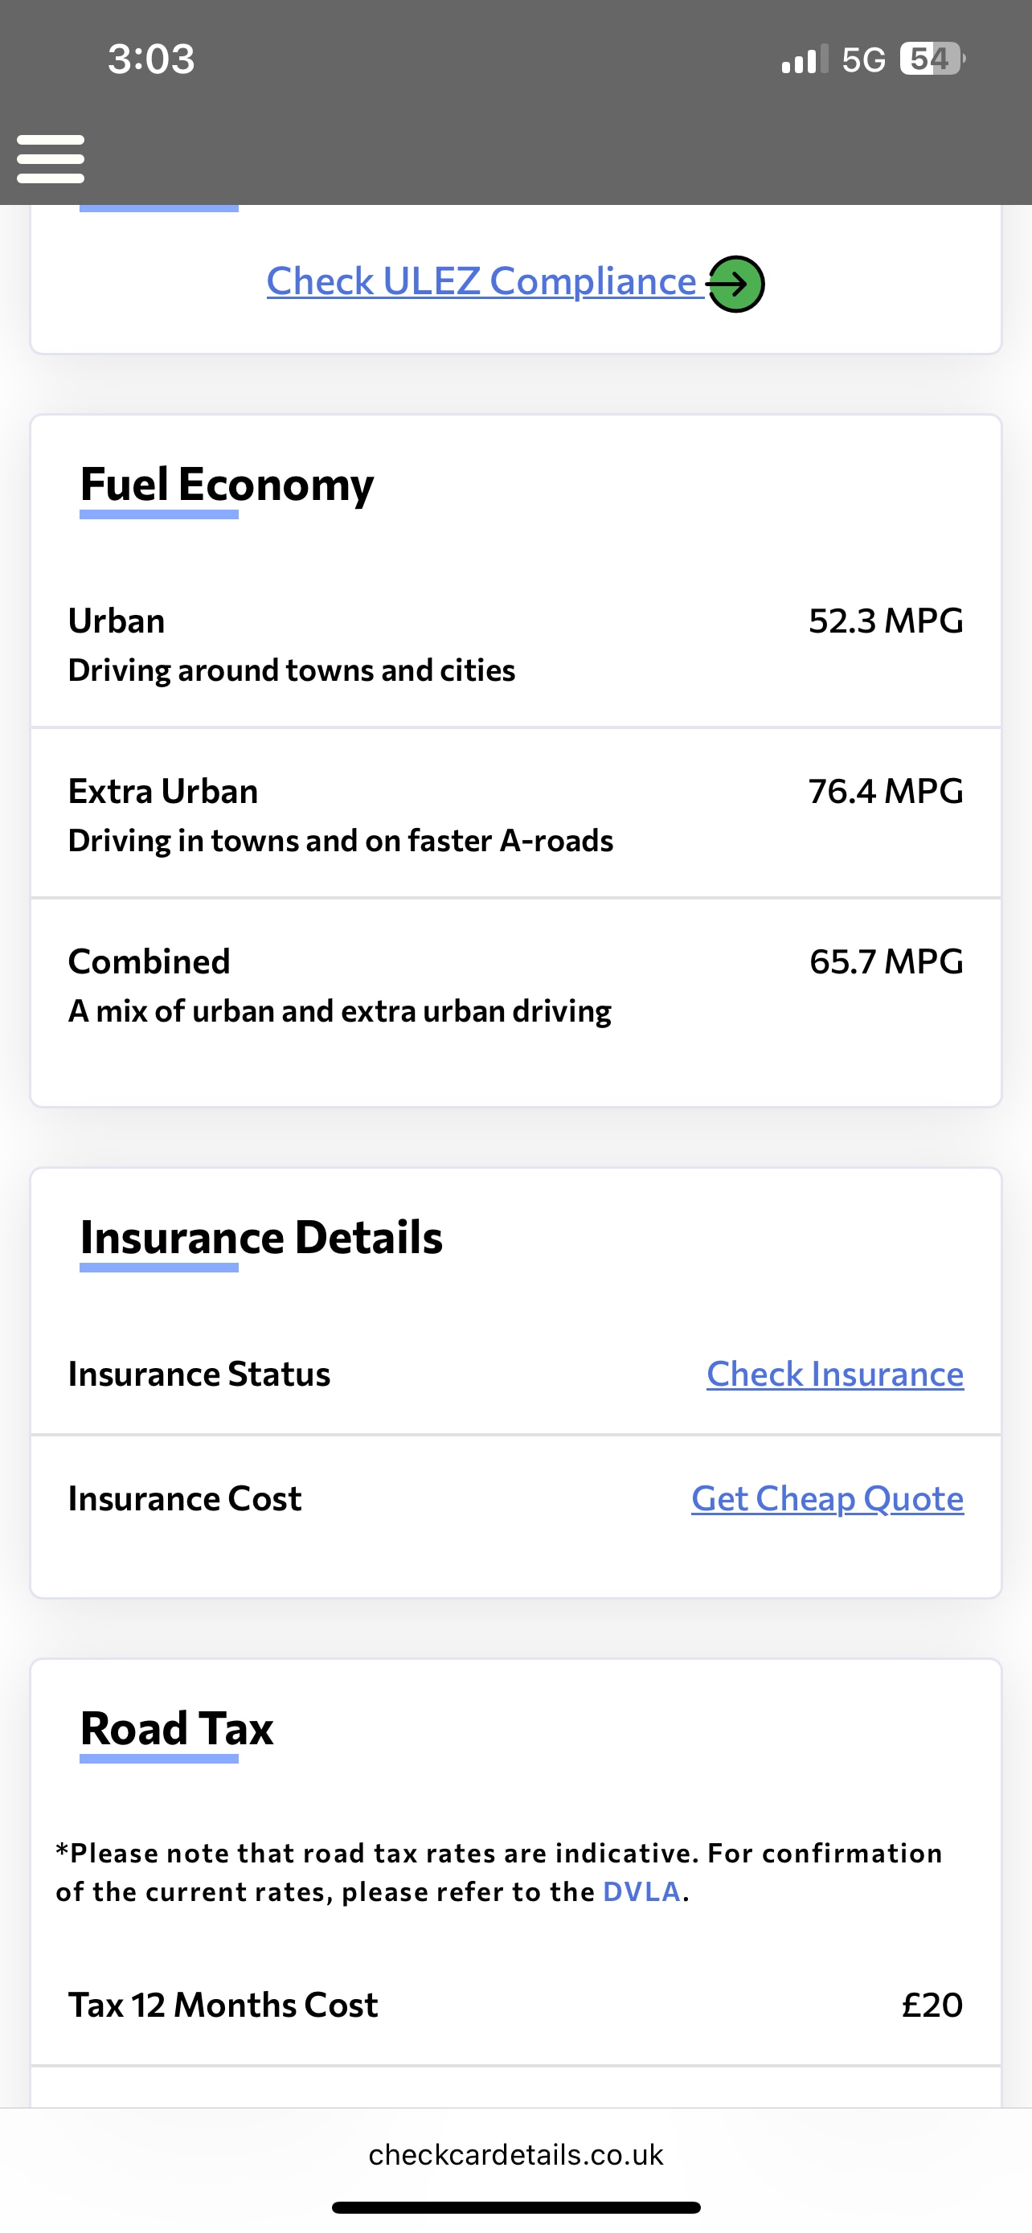Tap the 3:03 clock in status bar

[x=151, y=59]
